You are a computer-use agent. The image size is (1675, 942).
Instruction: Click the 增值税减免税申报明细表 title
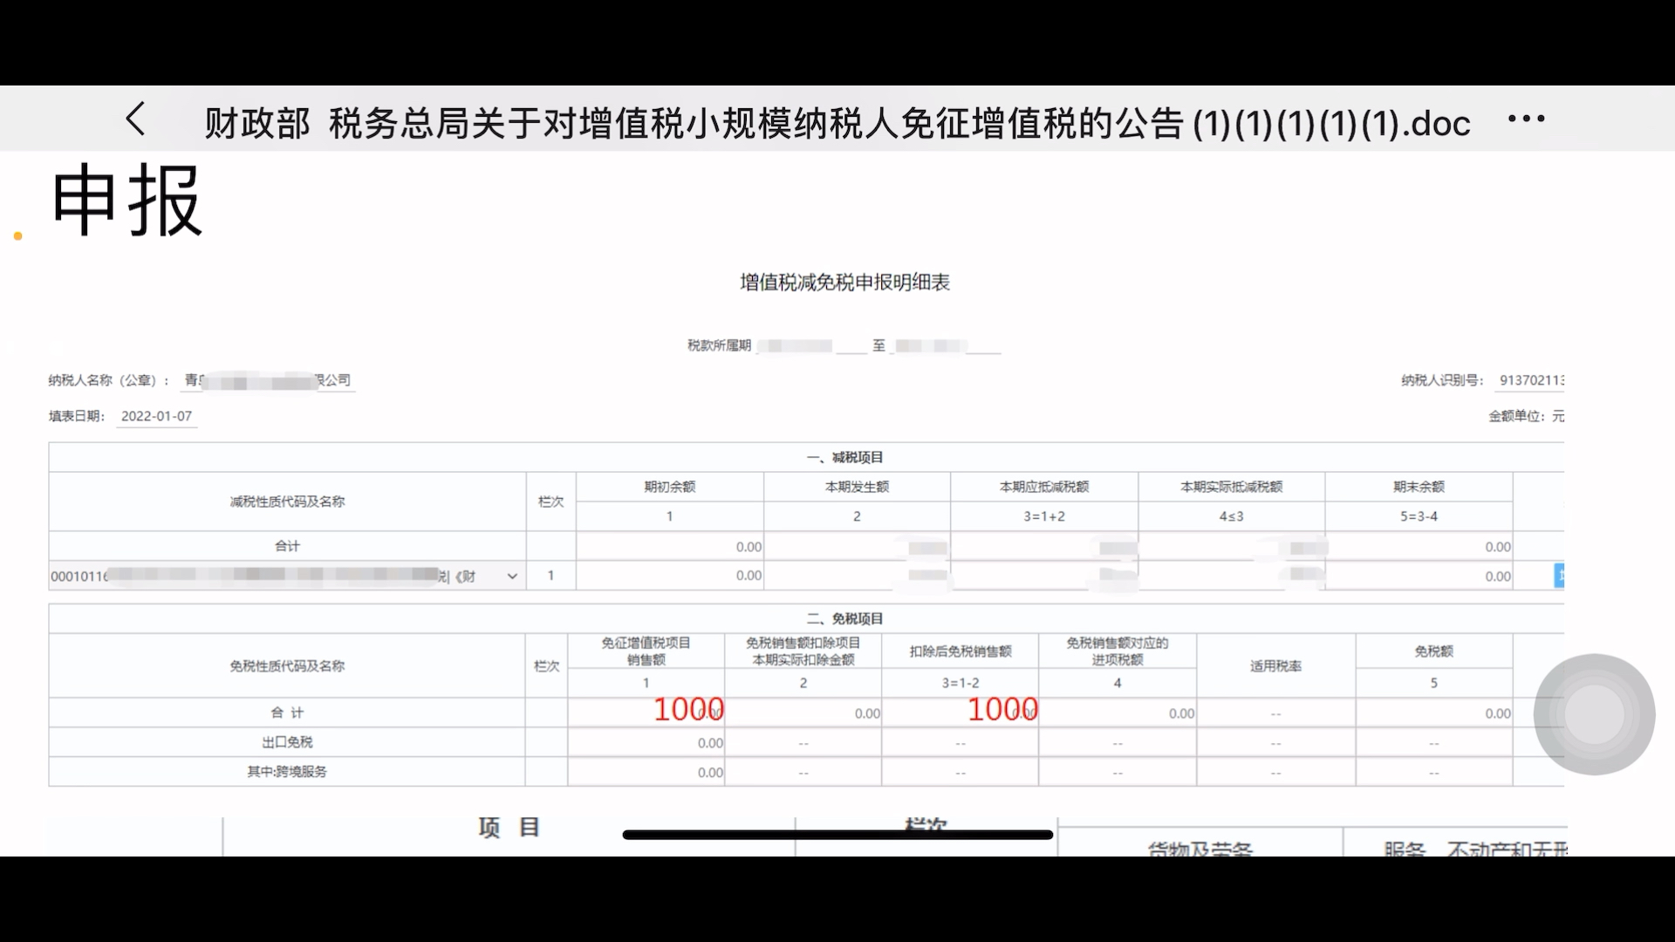click(x=844, y=283)
